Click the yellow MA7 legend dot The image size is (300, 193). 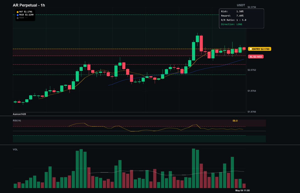click(18, 12)
